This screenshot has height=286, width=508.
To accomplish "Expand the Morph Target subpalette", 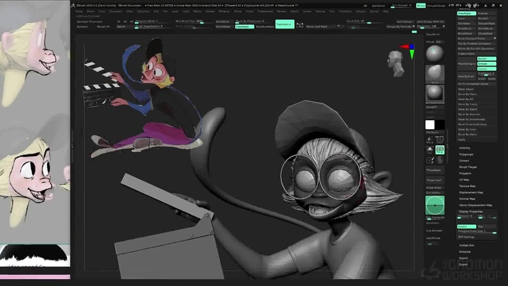I will (468, 167).
